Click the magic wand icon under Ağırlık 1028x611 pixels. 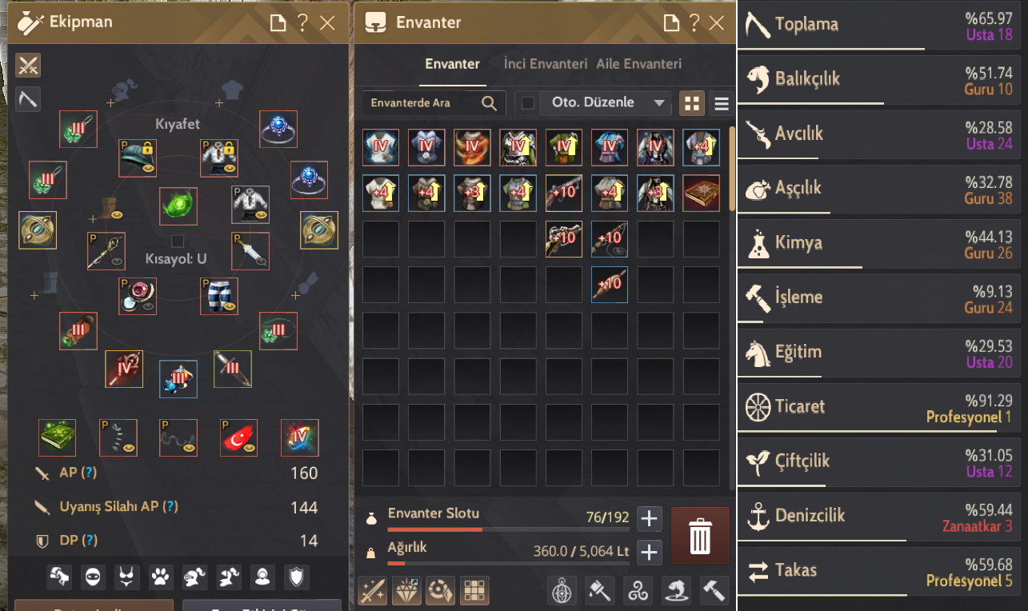coord(373,590)
